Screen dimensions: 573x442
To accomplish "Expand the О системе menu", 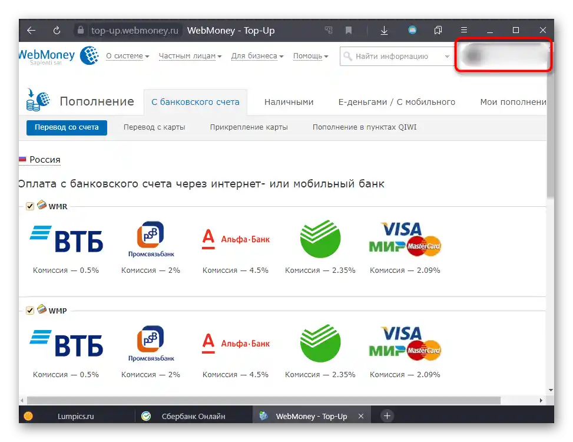I will pyautogui.click(x=128, y=56).
